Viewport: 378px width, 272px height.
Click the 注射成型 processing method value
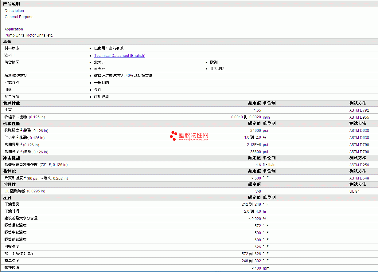click(x=102, y=97)
